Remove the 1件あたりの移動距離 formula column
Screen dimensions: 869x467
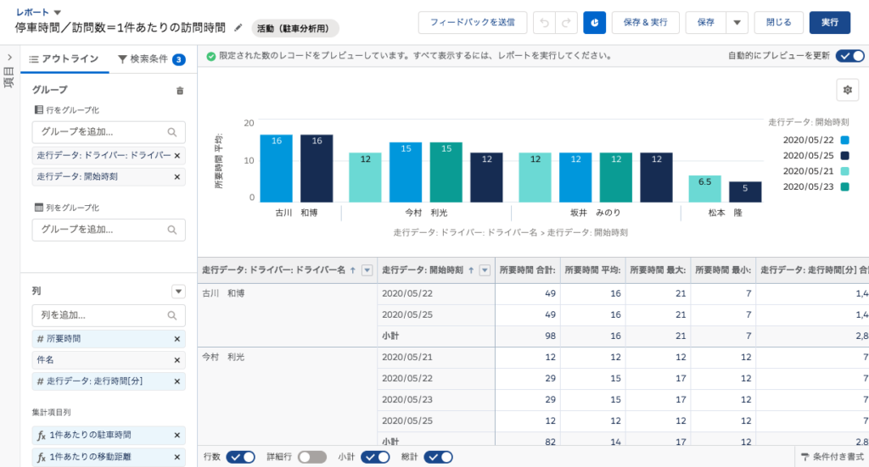[x=177, y=457]
